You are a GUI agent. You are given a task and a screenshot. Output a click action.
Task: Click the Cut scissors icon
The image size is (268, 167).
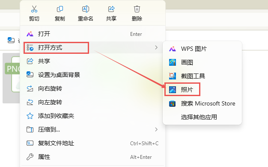click(x=34, y=9)
